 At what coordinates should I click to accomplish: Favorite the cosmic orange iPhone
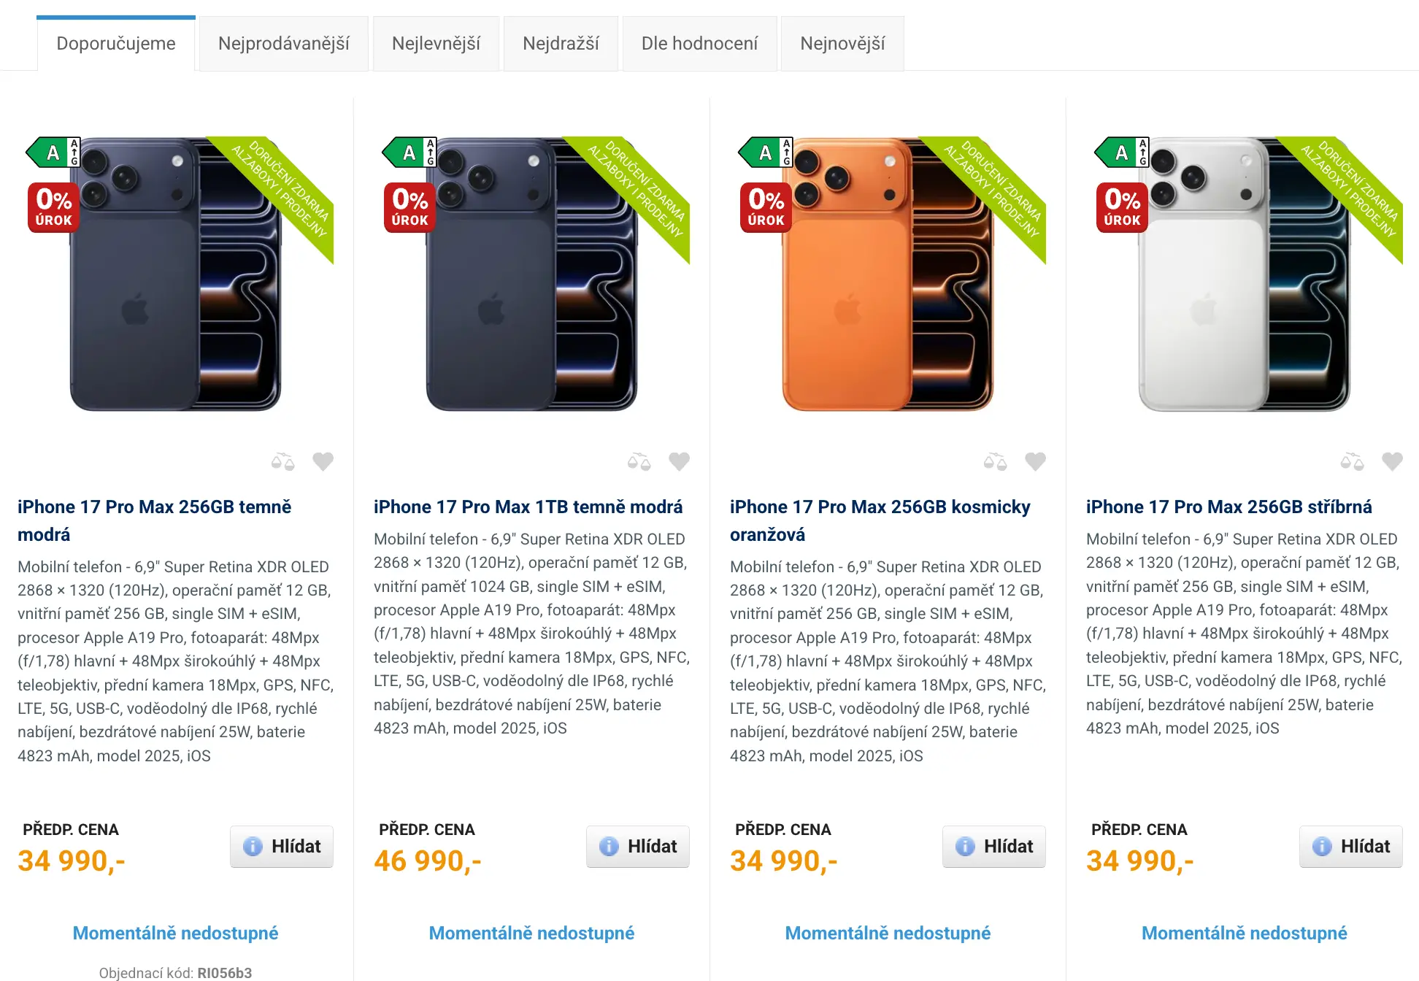click(1036, 461)
